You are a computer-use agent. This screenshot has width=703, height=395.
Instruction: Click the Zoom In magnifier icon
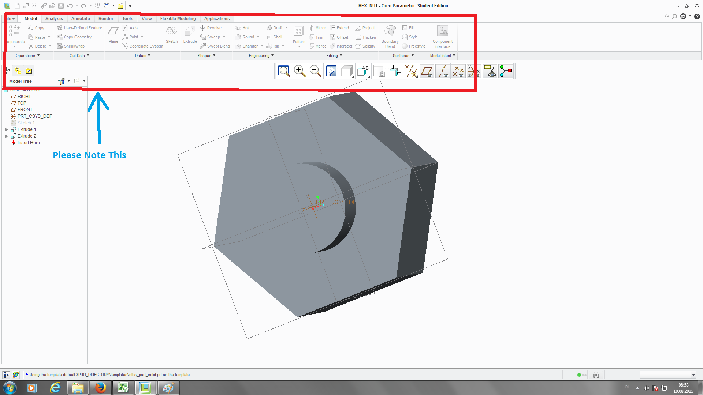click(x=300, y=71)
